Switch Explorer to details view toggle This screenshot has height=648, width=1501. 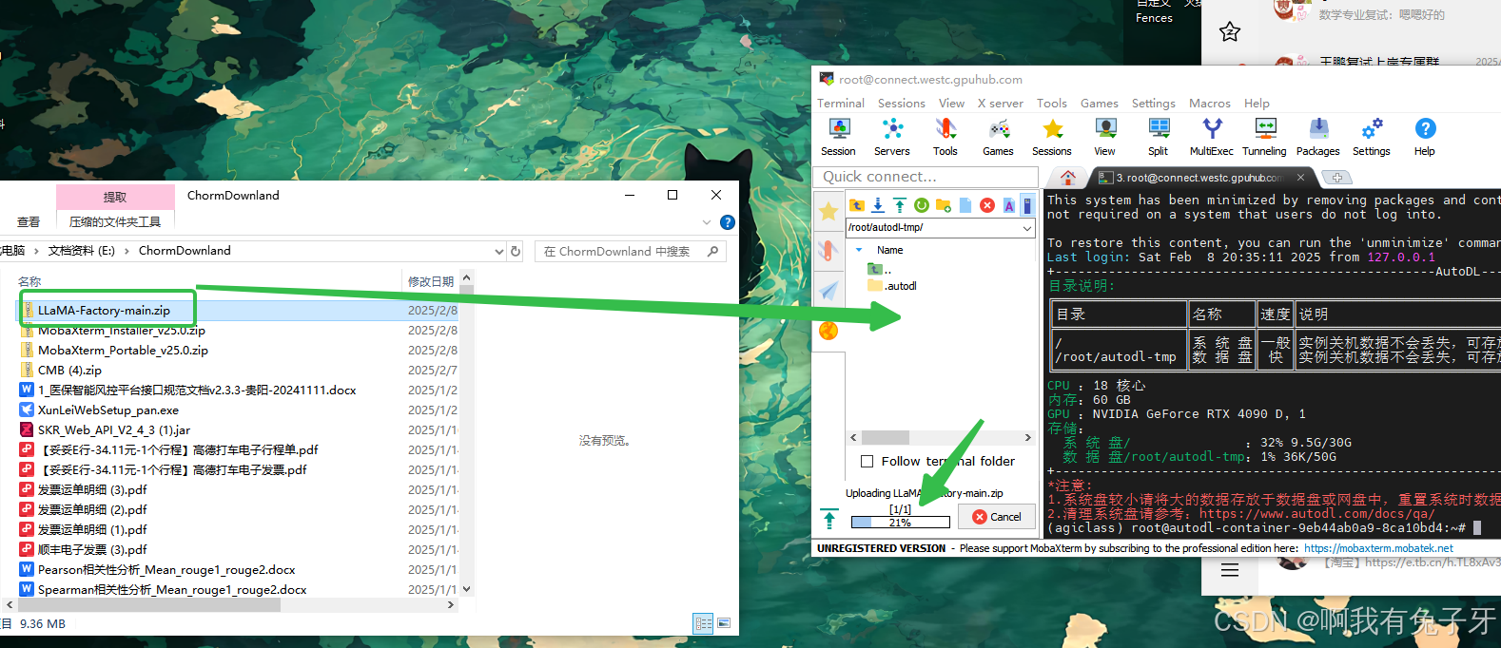coord(704,623)
